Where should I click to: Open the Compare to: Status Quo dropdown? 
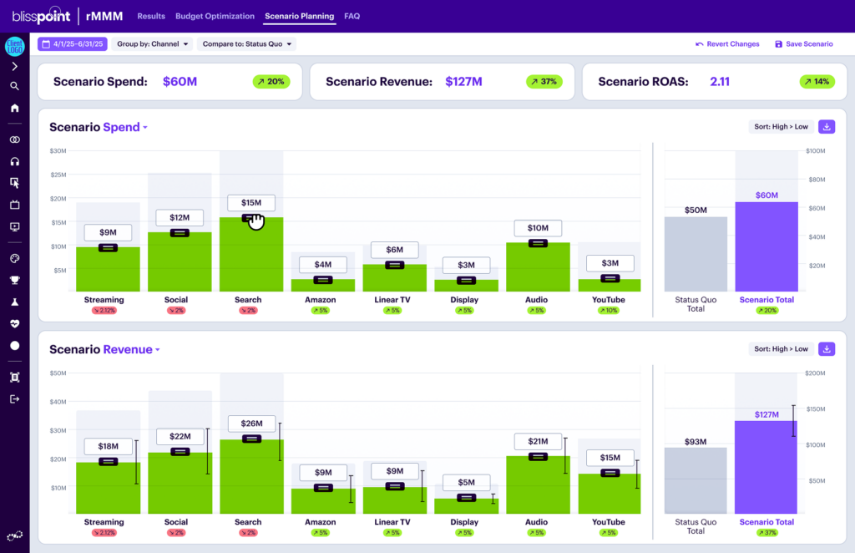tap(246, 44)
